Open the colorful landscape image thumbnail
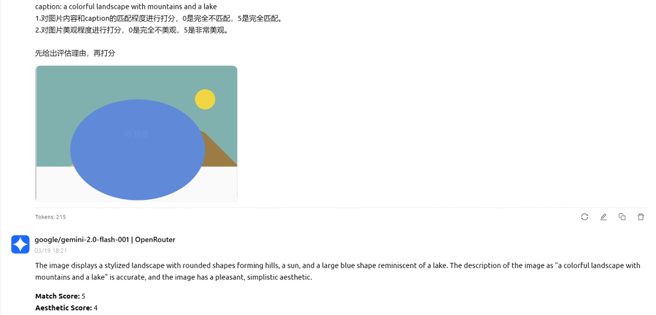Viewport: 656px width, 315px height. [136, 133]
